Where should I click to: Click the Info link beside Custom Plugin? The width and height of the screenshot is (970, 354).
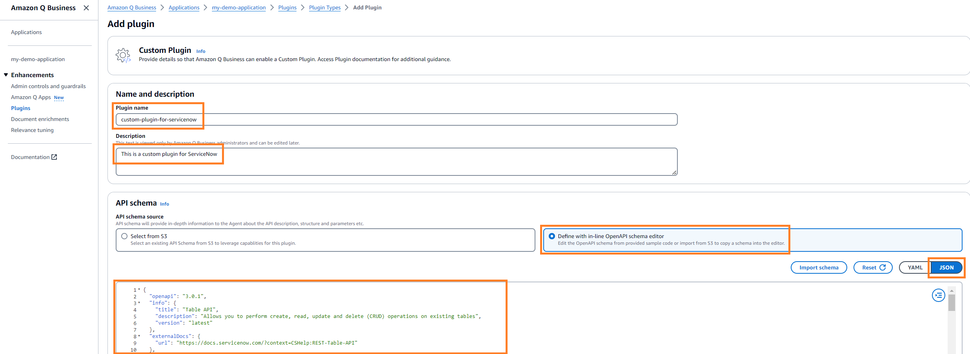click(x=200, y=51)
